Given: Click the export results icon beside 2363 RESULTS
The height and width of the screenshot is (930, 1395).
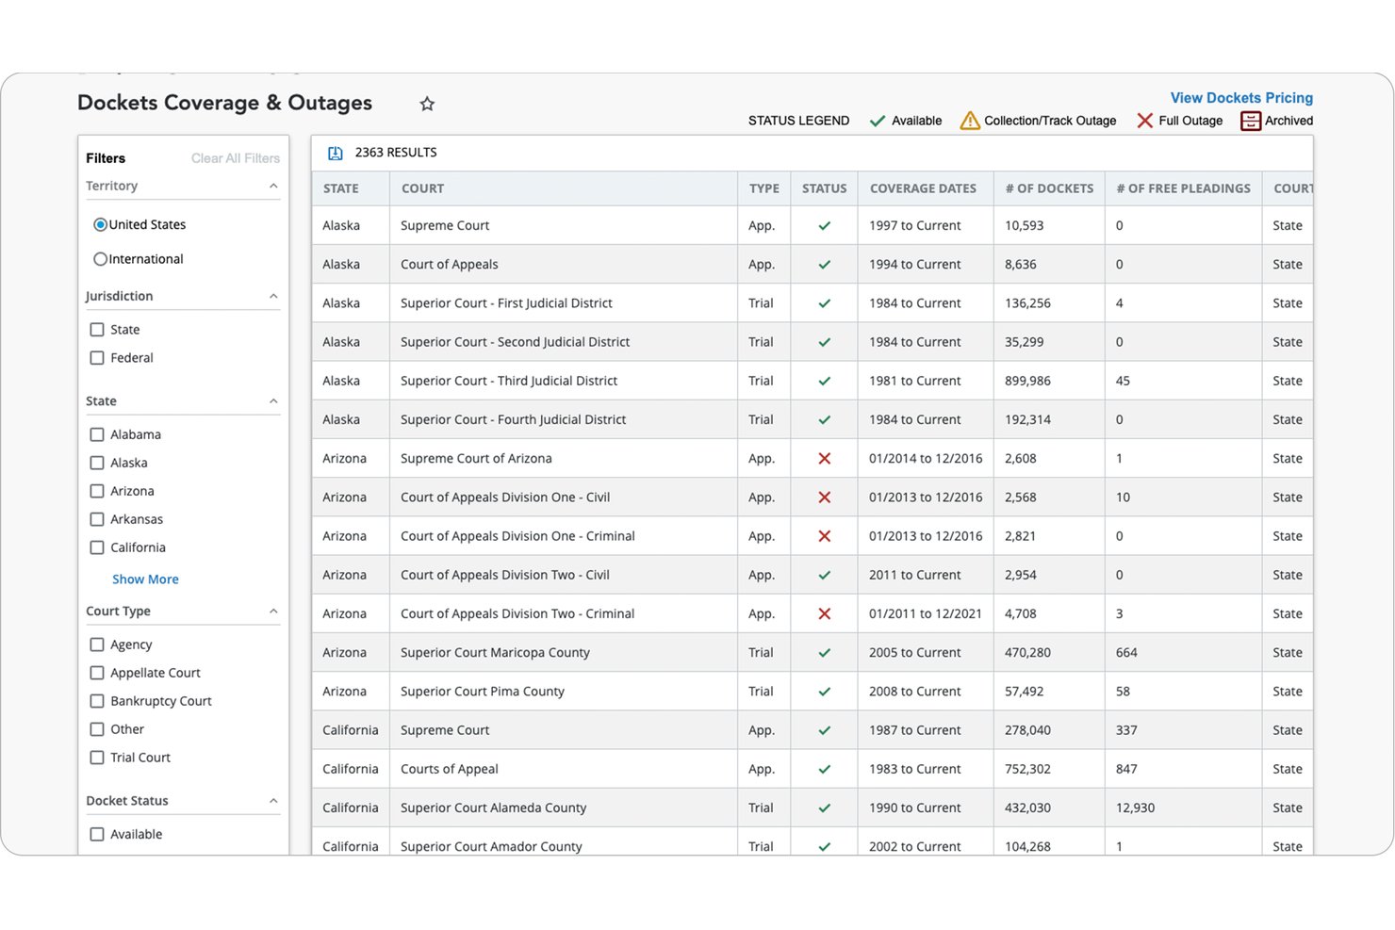Looking at the screenshot, I should point(335,153).
